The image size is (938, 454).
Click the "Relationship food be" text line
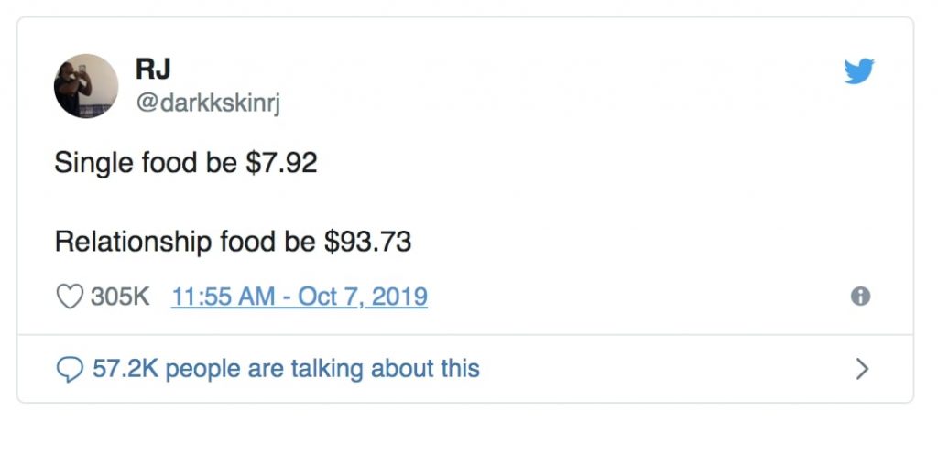tap(187, 243)
